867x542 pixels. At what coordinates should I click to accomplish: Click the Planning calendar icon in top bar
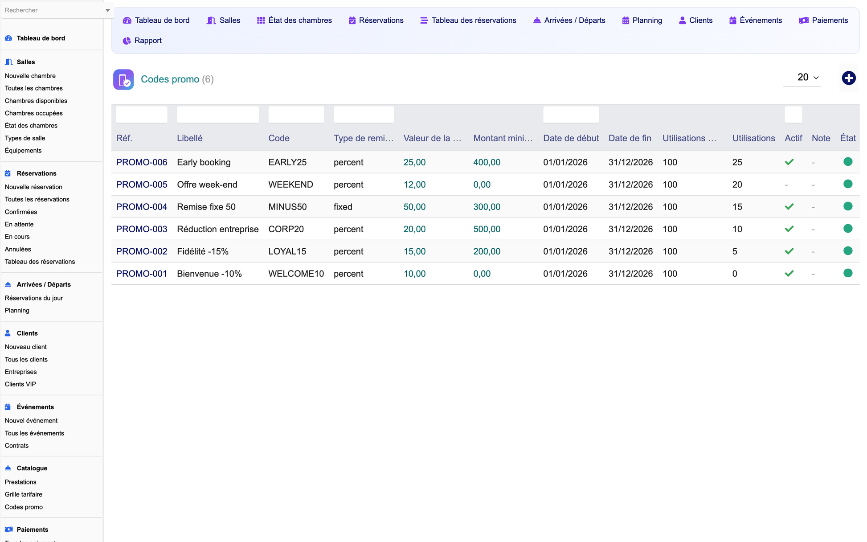pyautogui.click(x=626, y=21)
